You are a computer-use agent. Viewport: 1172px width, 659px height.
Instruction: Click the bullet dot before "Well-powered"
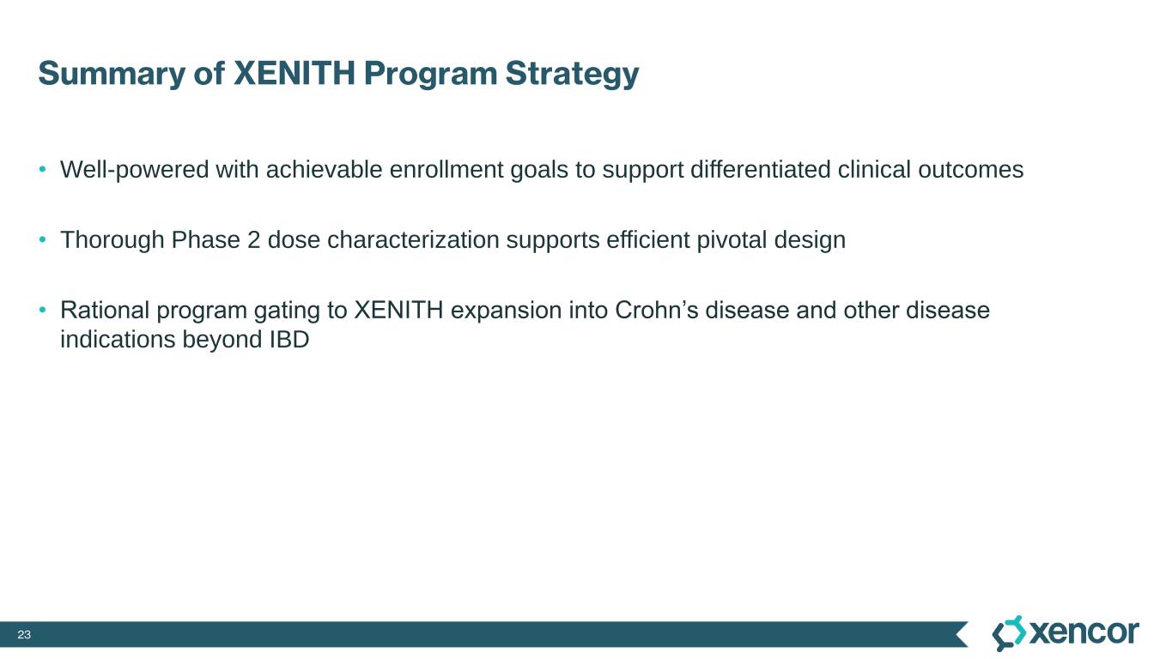(42, 170)
